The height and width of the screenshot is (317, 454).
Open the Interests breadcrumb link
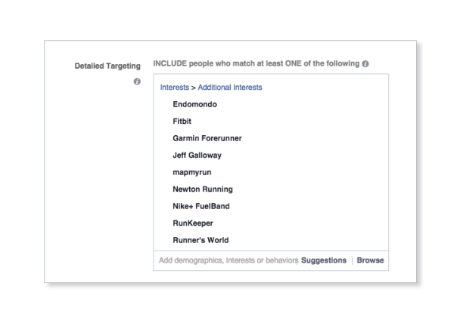[175, 88]
